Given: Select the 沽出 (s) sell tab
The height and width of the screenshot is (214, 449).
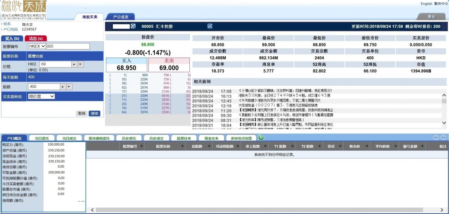Looking at the screenshot, I should pos(36,39).
